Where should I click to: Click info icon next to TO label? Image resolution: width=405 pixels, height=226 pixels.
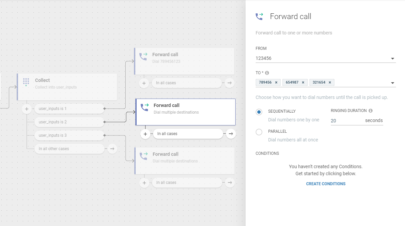click(267, 73)
